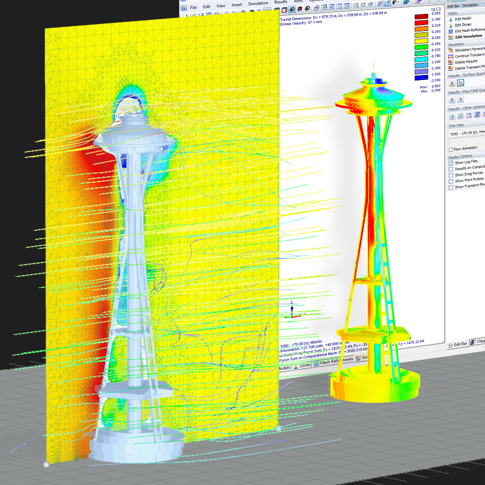The height and width of the screenshot is (485, 485).
Task: Click the Edit Model label
Action: pyautogui.click(x=463, y=18)
